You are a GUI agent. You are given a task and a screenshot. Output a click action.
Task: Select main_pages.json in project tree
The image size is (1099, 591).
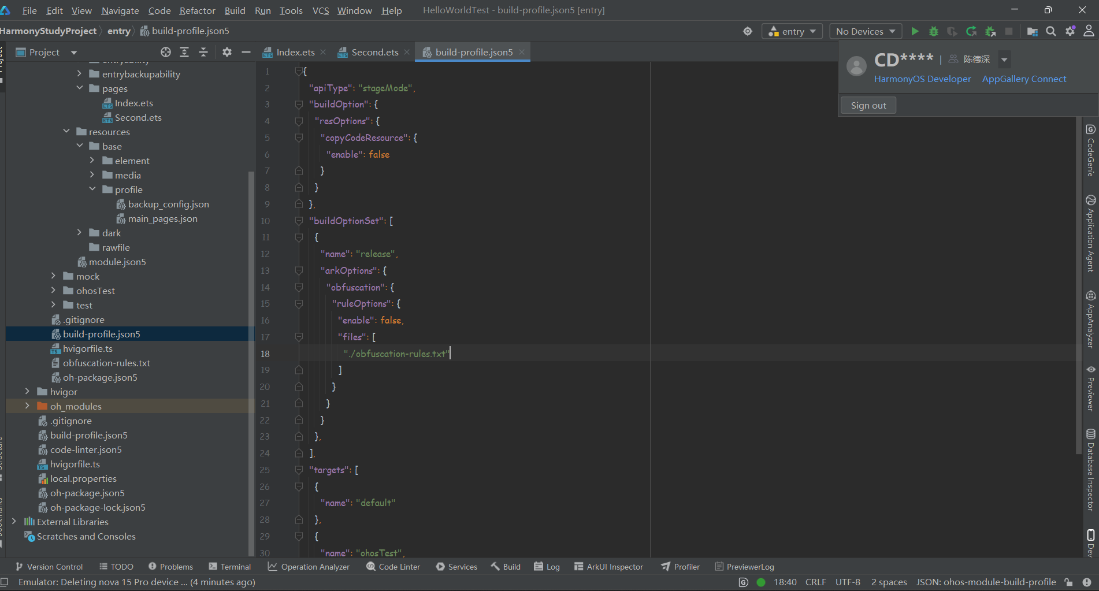coord(162,218)
